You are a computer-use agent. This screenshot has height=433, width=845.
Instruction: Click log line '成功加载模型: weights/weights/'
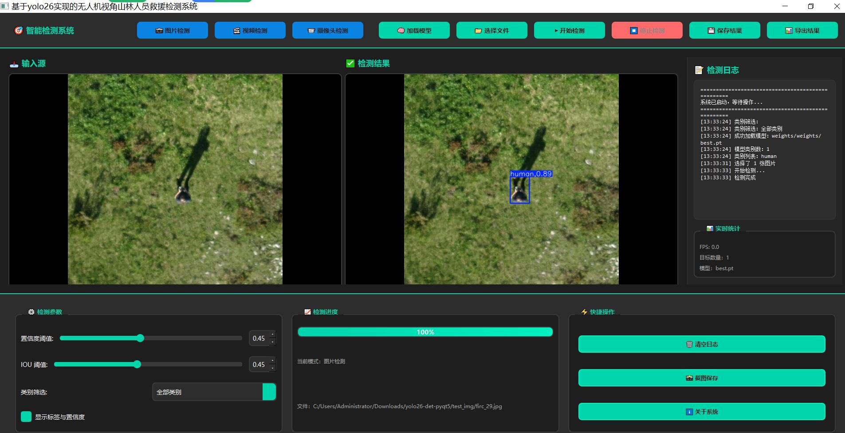click(761, 136)
